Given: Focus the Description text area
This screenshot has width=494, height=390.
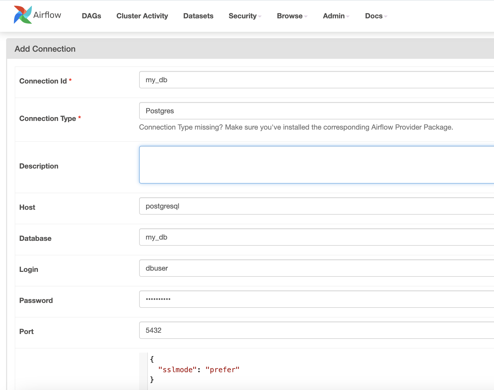Looking at the screenshot, I should [316, 165].
